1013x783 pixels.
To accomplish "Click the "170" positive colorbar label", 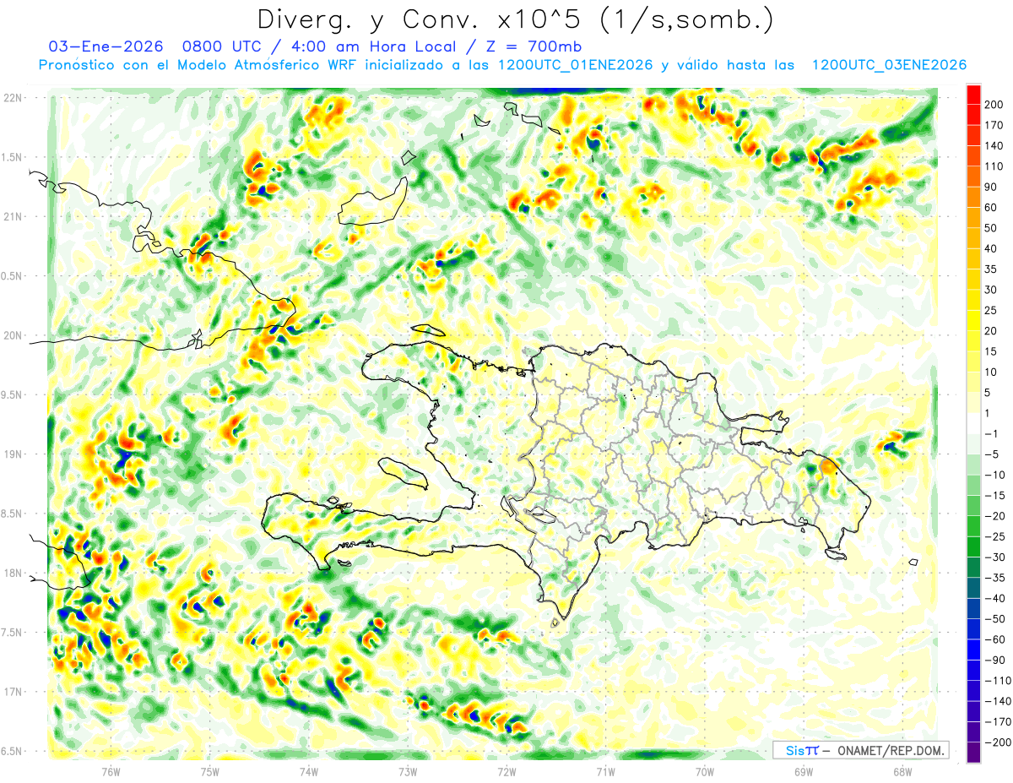I will click(994, 125).
